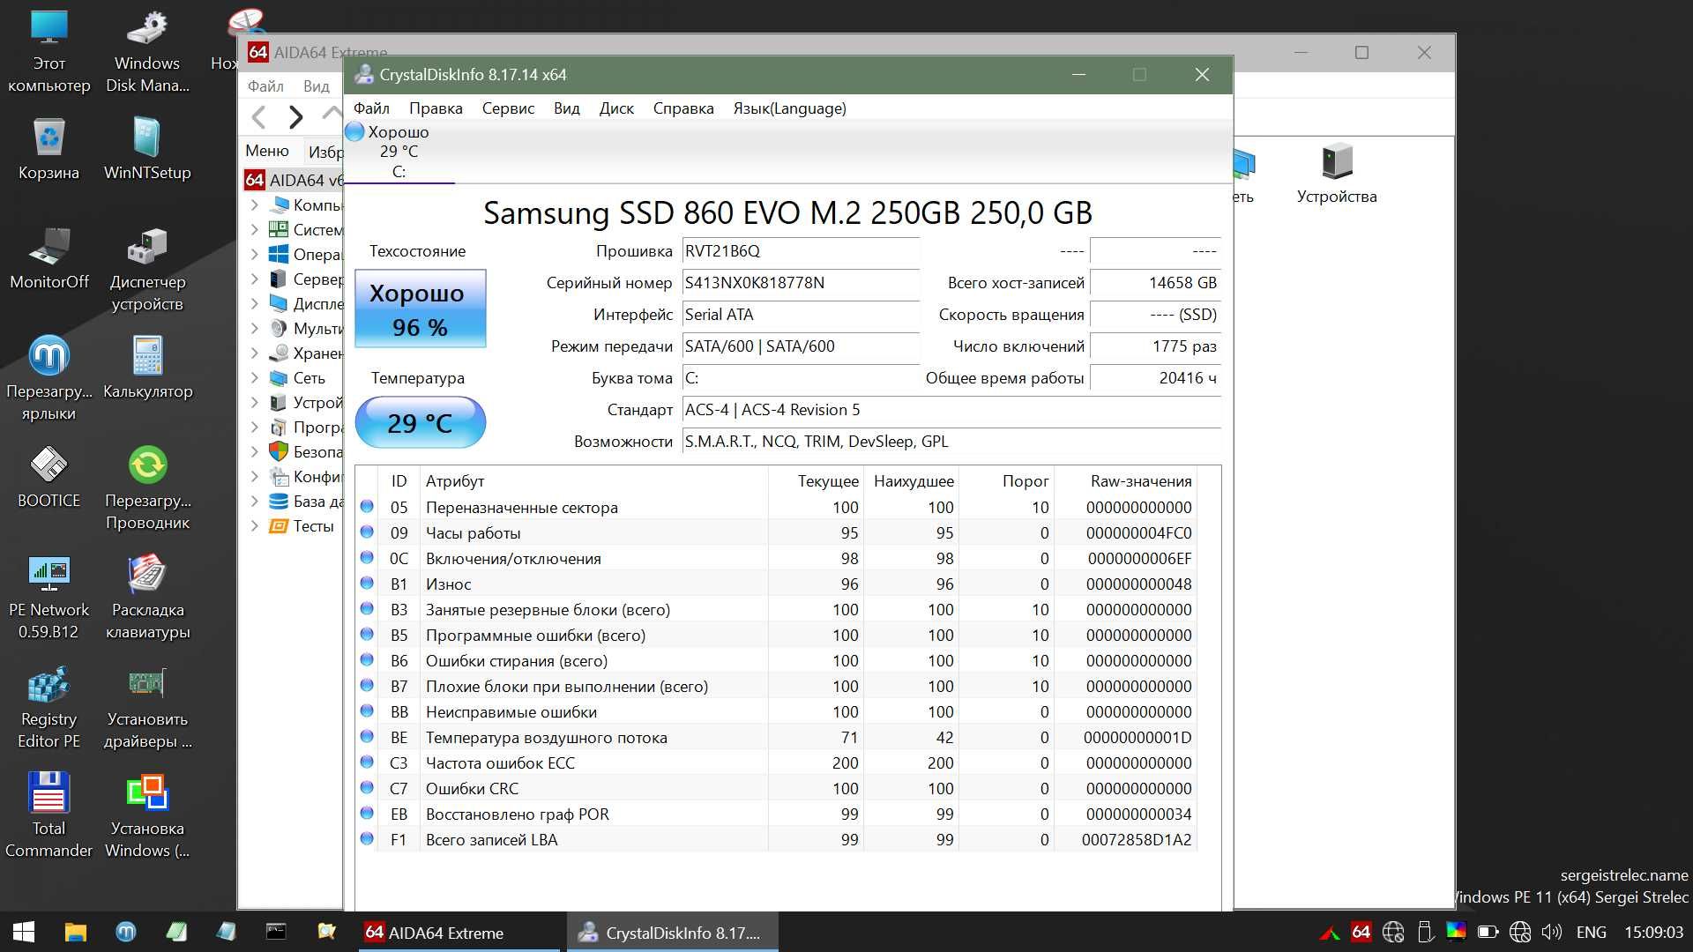The height and width of the screenshot is (952, 1693).
Task: Open the Корзина recycle bin icon
Action: point(48,149)
